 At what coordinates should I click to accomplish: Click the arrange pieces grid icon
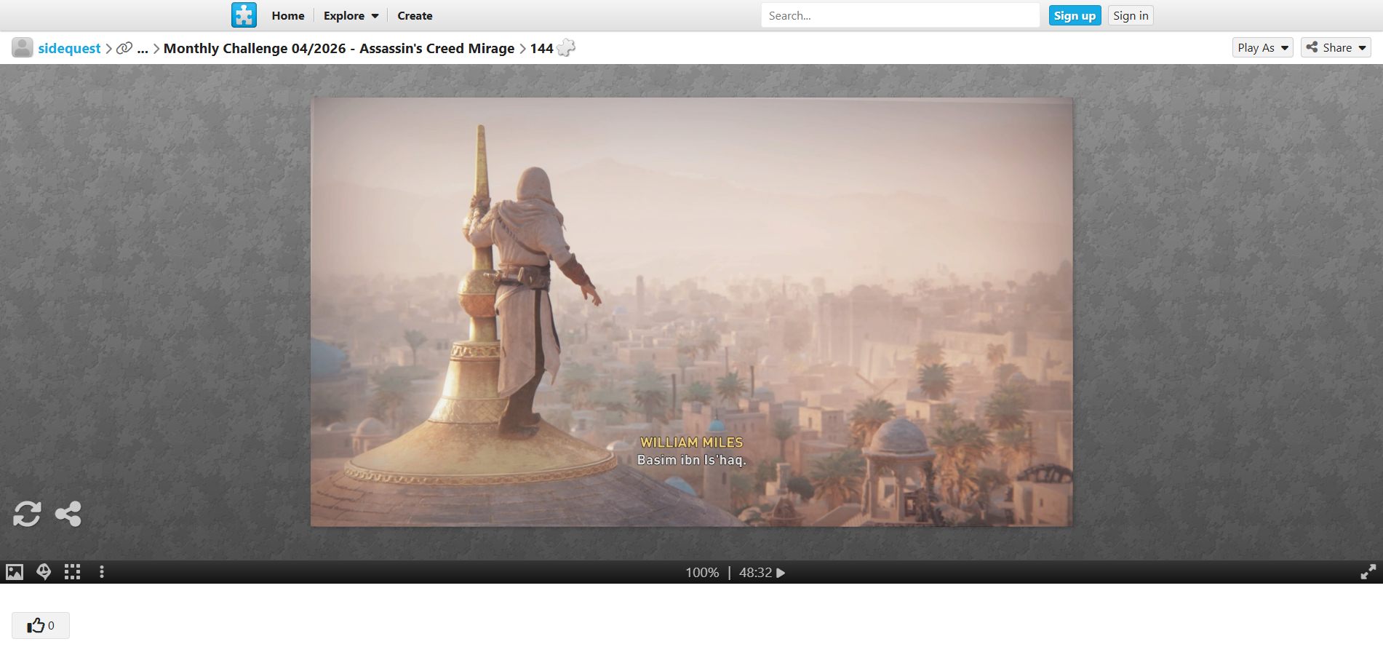pos(72,572)
